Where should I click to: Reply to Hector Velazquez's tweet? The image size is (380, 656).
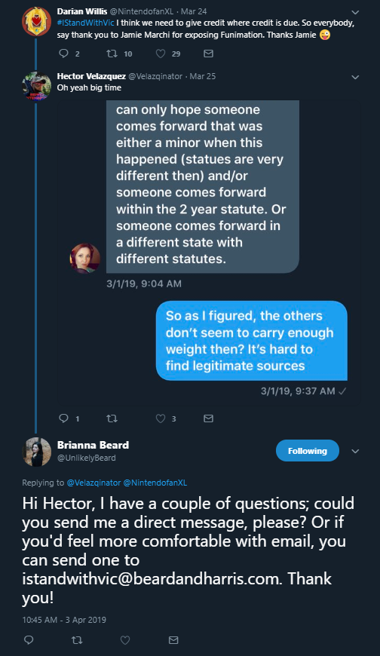point(63,418)
